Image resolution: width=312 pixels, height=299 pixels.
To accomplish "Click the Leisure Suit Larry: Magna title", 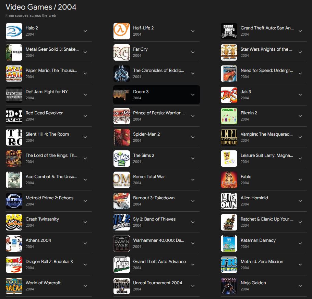I will pyautogui.click(x=267, y=155).
